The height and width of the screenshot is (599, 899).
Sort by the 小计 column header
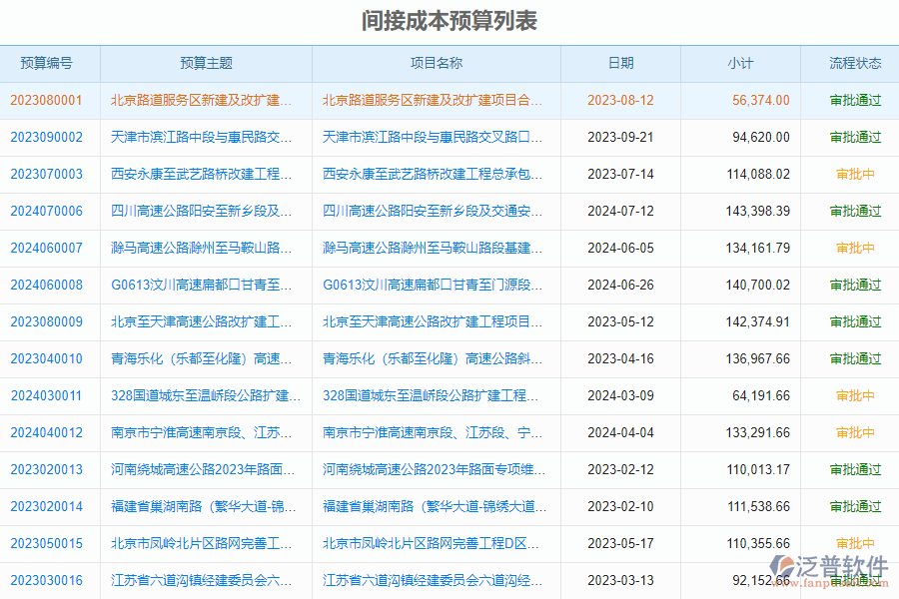pyautogui.click(x=740, y=63)
